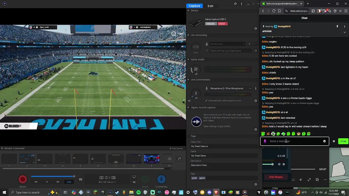This screenshot has height=196, width=349.
Task: Click End Stream button
Action: coord(276,177)
